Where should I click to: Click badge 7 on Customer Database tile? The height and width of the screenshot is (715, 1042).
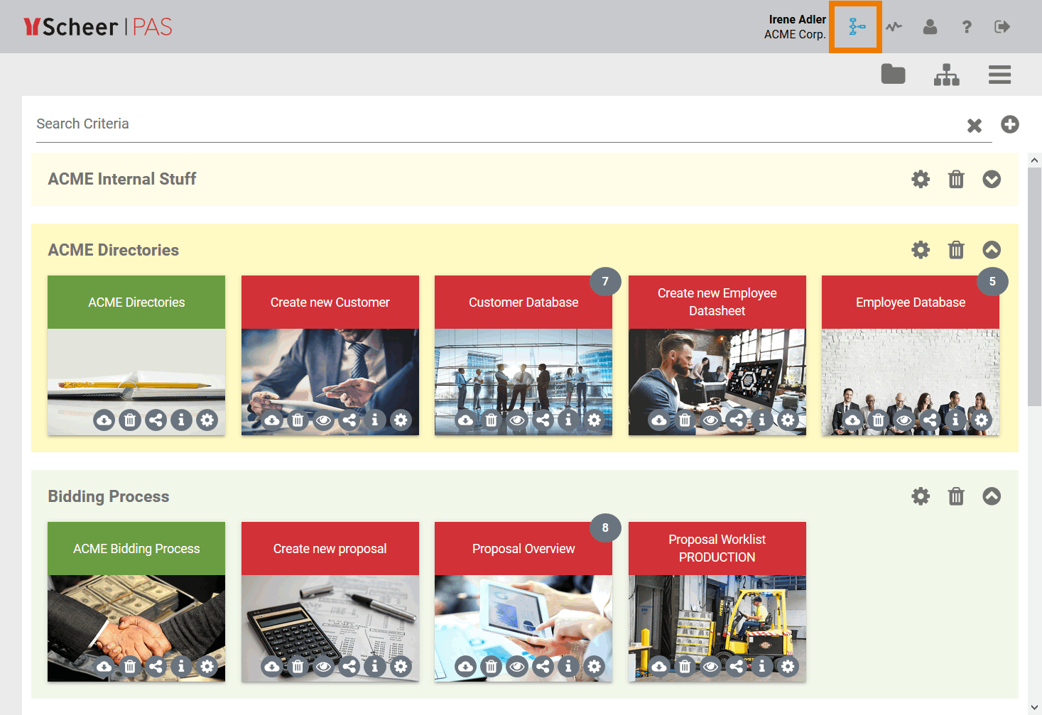(605, 282)
